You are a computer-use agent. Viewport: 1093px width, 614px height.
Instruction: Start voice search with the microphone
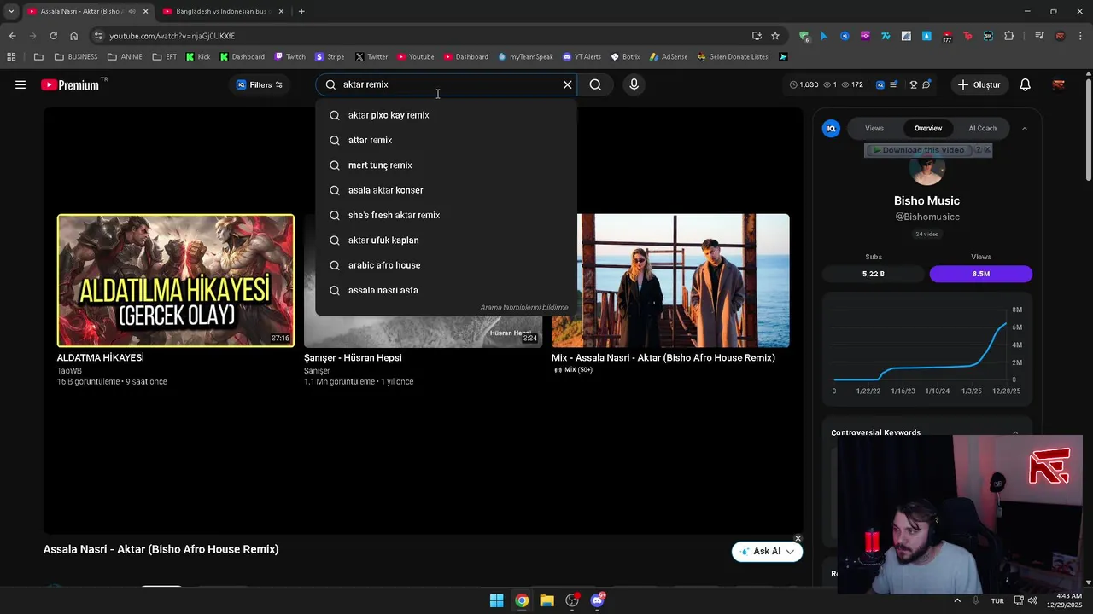634,84
